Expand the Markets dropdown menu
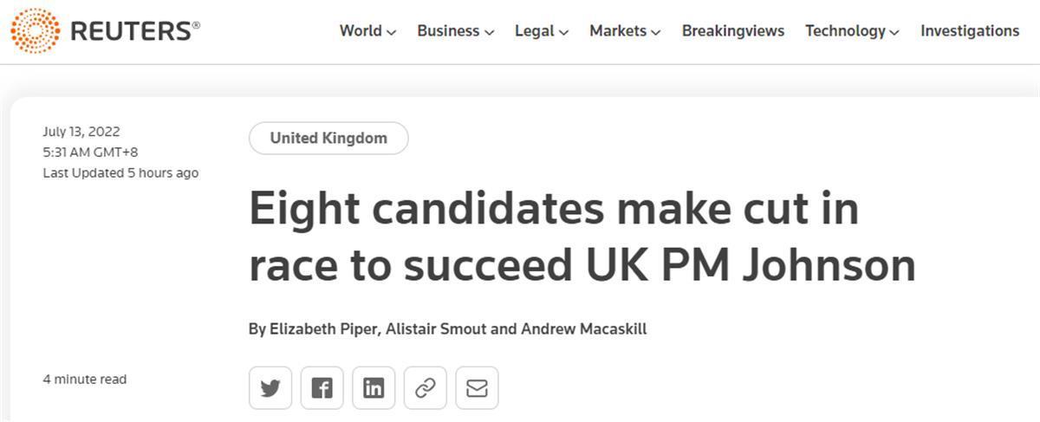1040x422 pixels. tap(625, 31)
